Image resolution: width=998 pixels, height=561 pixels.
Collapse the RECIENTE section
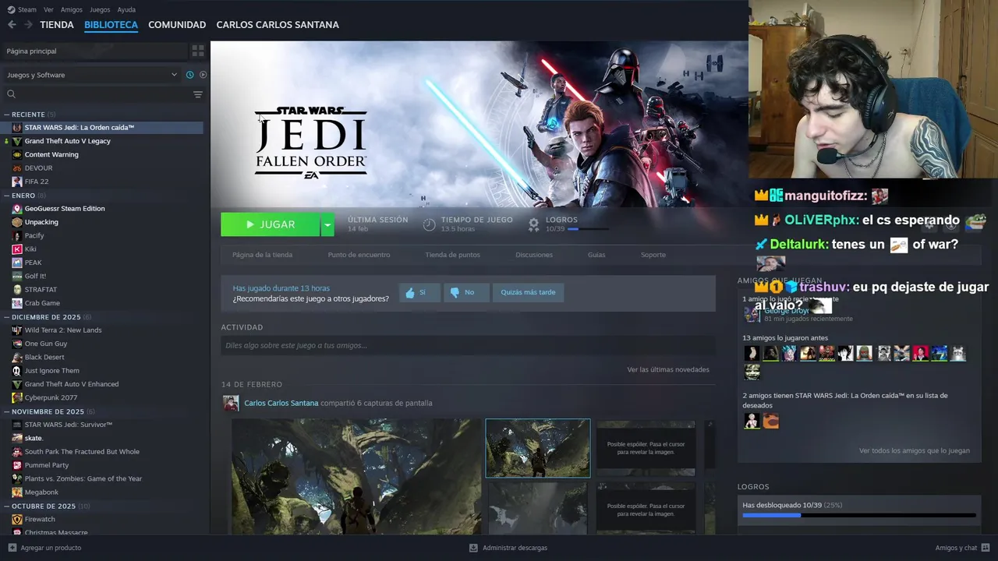pos(7,115)
